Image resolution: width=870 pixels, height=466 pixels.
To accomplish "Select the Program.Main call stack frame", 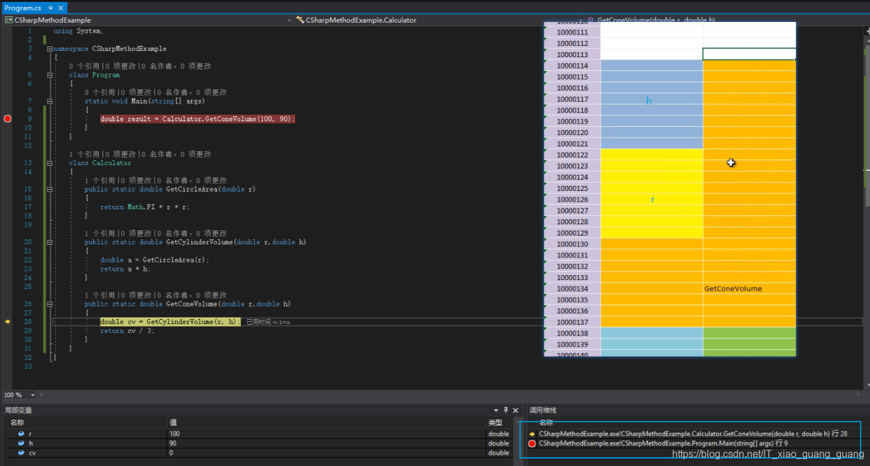I will pos(663,443).
